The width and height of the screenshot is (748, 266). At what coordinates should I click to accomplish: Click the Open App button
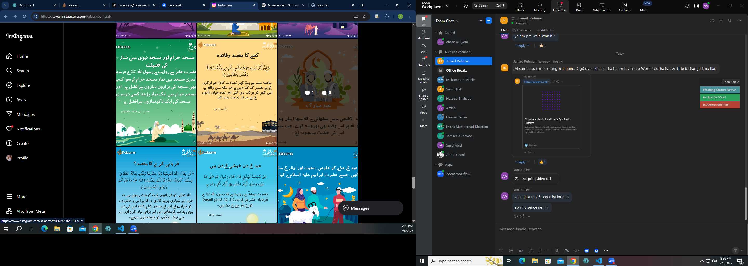(x=731, y=82)
